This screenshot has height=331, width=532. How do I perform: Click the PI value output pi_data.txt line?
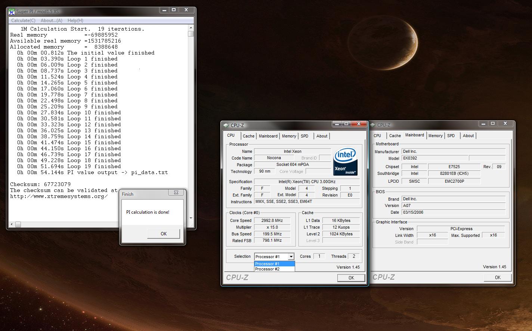(x=93, y=172)
